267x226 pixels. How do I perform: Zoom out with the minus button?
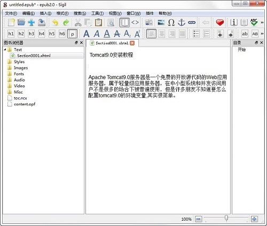coord(199,219)
